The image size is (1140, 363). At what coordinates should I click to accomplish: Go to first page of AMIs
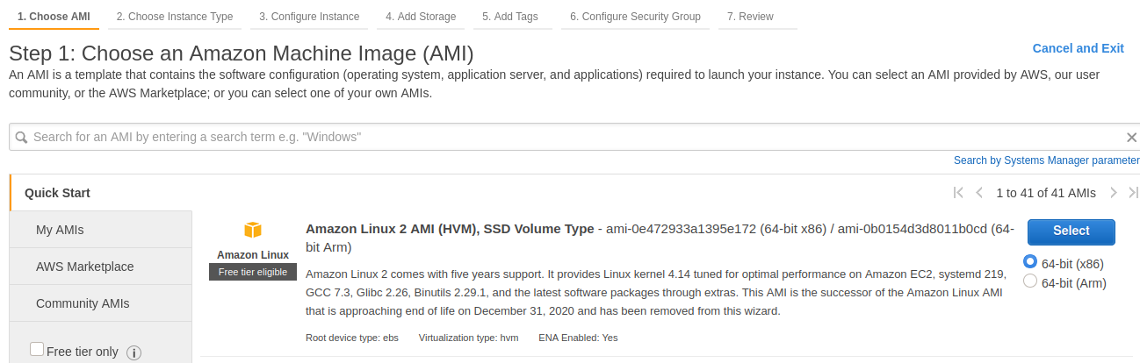click(x=958, y=193)
